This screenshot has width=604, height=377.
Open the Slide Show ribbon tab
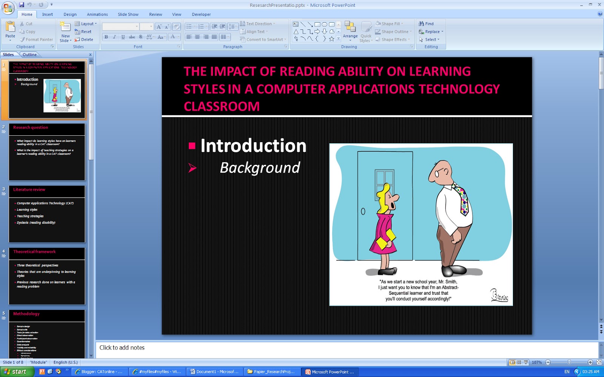[x=128, y=14]
